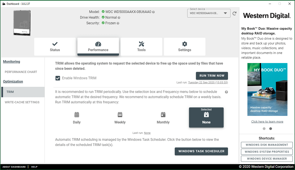
Task: Select the first ad carousel dot
Action: tap(264, 129)
